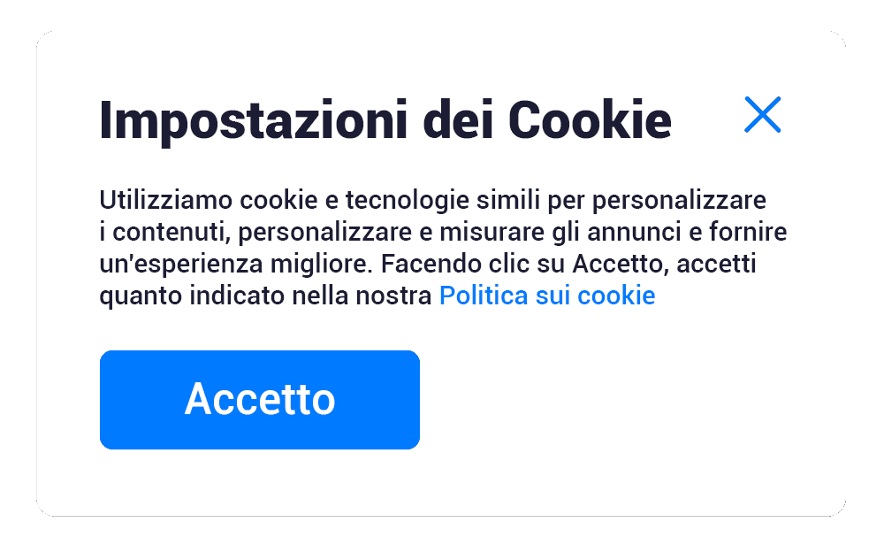Click the blue X icon beside the title
The width and height of the screenshot is (884, 553).
762,114
